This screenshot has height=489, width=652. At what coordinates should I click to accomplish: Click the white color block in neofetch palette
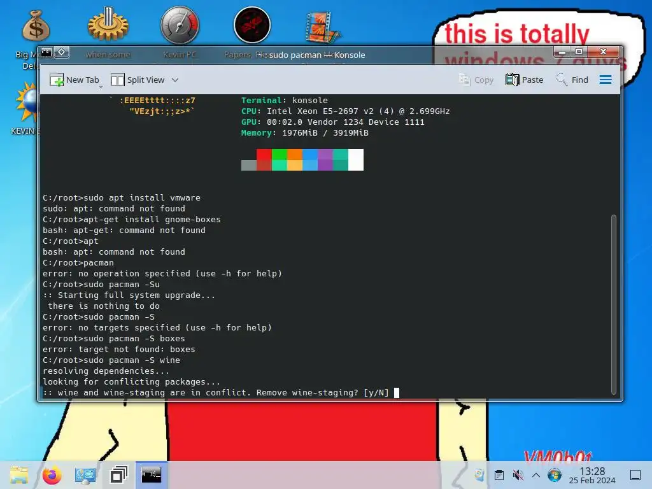tap(356, 160)
